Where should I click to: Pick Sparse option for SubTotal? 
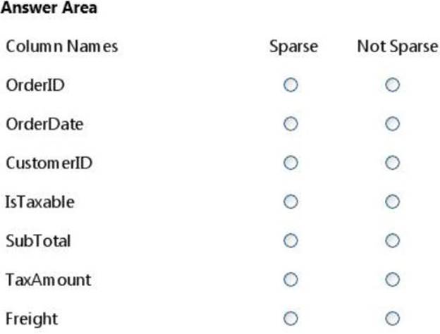pyautogui.click(x=291, y=241)
